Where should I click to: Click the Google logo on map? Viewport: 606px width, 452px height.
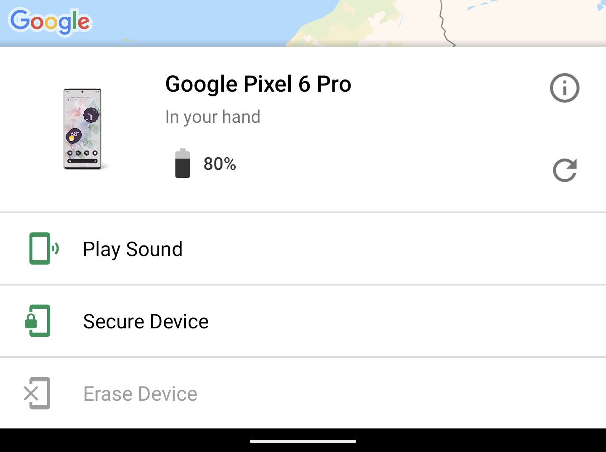point(50,22)
